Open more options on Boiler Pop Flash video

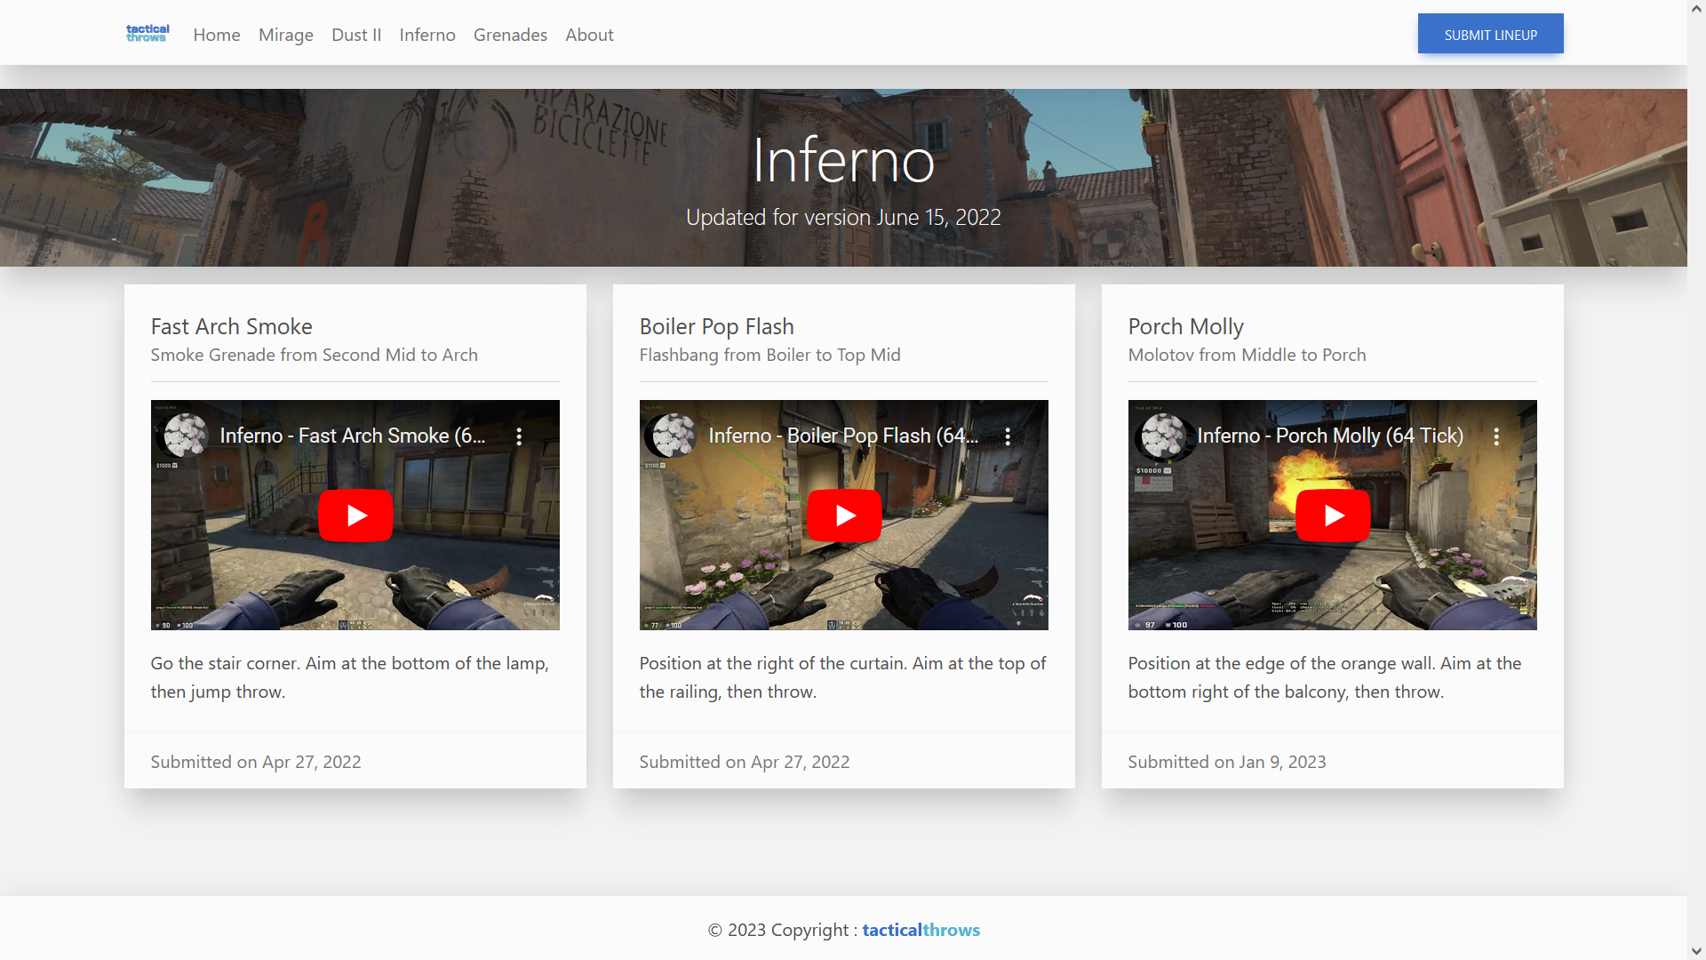click(x=1007, y=436)
